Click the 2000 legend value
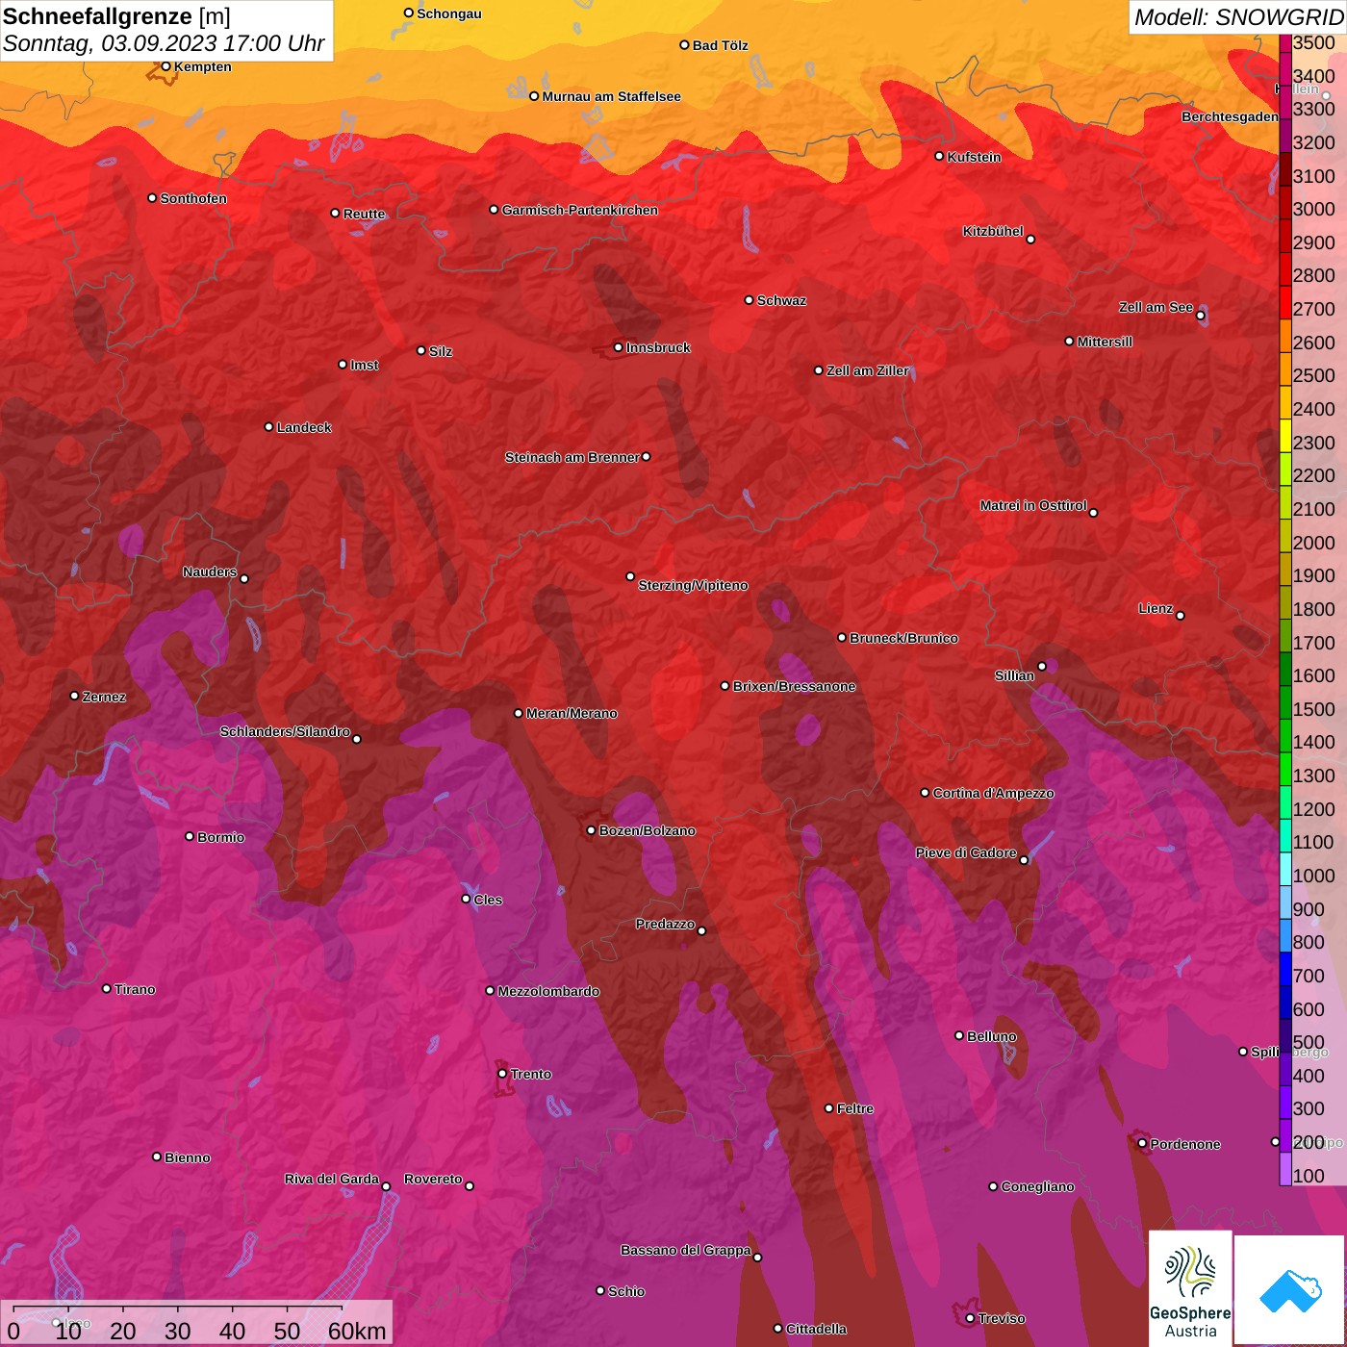The height and width of the screenshot is (1347, 1347). click(x=1313, y=543)
